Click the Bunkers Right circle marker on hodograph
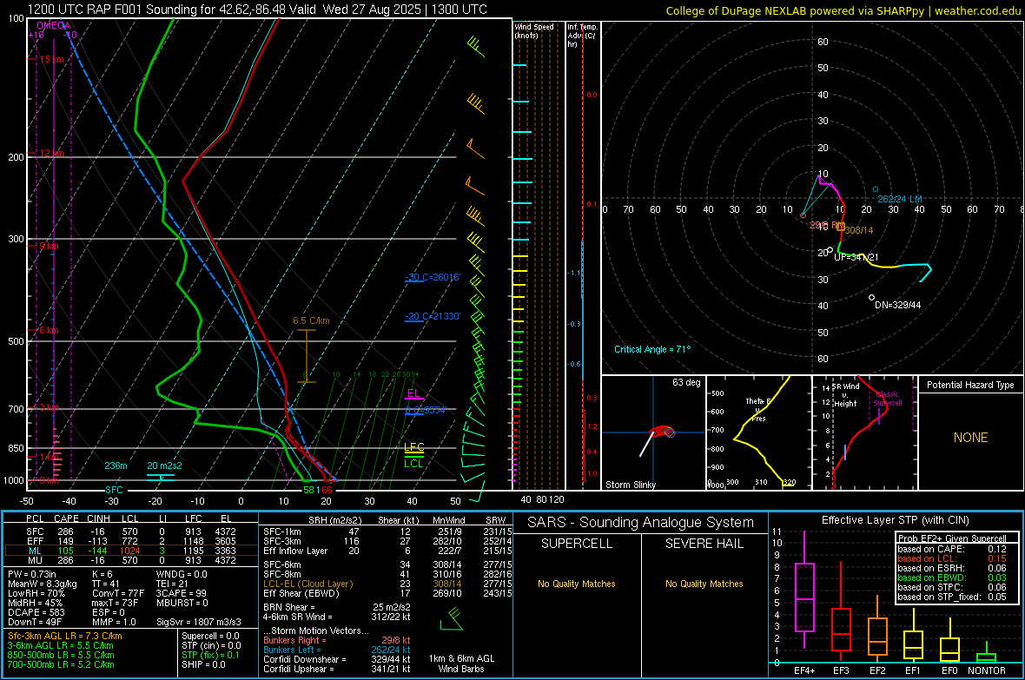Screen dimensions: 1025x680 (803, 215)
